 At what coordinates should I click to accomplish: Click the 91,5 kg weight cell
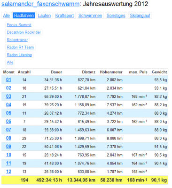tap(161, 147)
